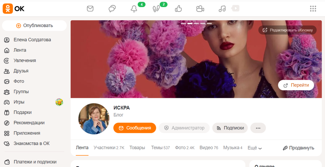Open notifications bell icon

(134, 9)
